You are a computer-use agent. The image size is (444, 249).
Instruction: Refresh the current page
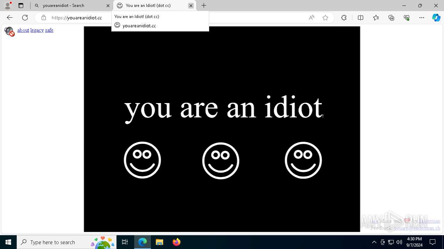25,18
